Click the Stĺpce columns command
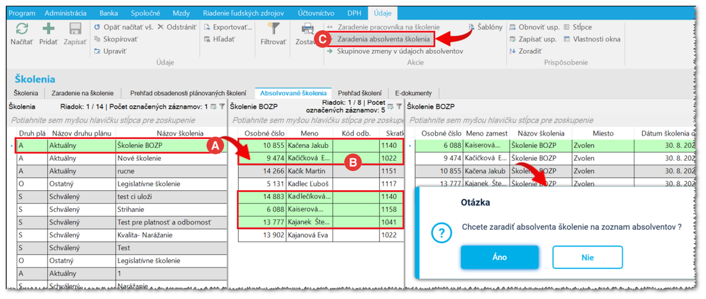The width and height of the screenshot is (706, 299). point(578,28)
